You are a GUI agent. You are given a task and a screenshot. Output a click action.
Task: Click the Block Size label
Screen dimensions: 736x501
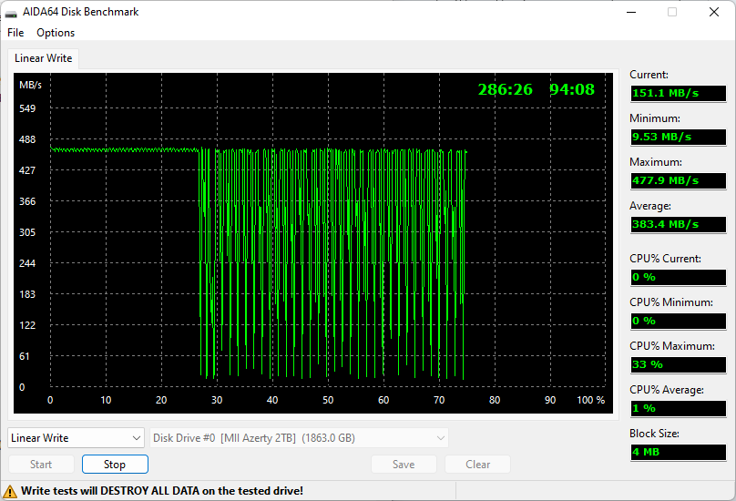[654, 434]
